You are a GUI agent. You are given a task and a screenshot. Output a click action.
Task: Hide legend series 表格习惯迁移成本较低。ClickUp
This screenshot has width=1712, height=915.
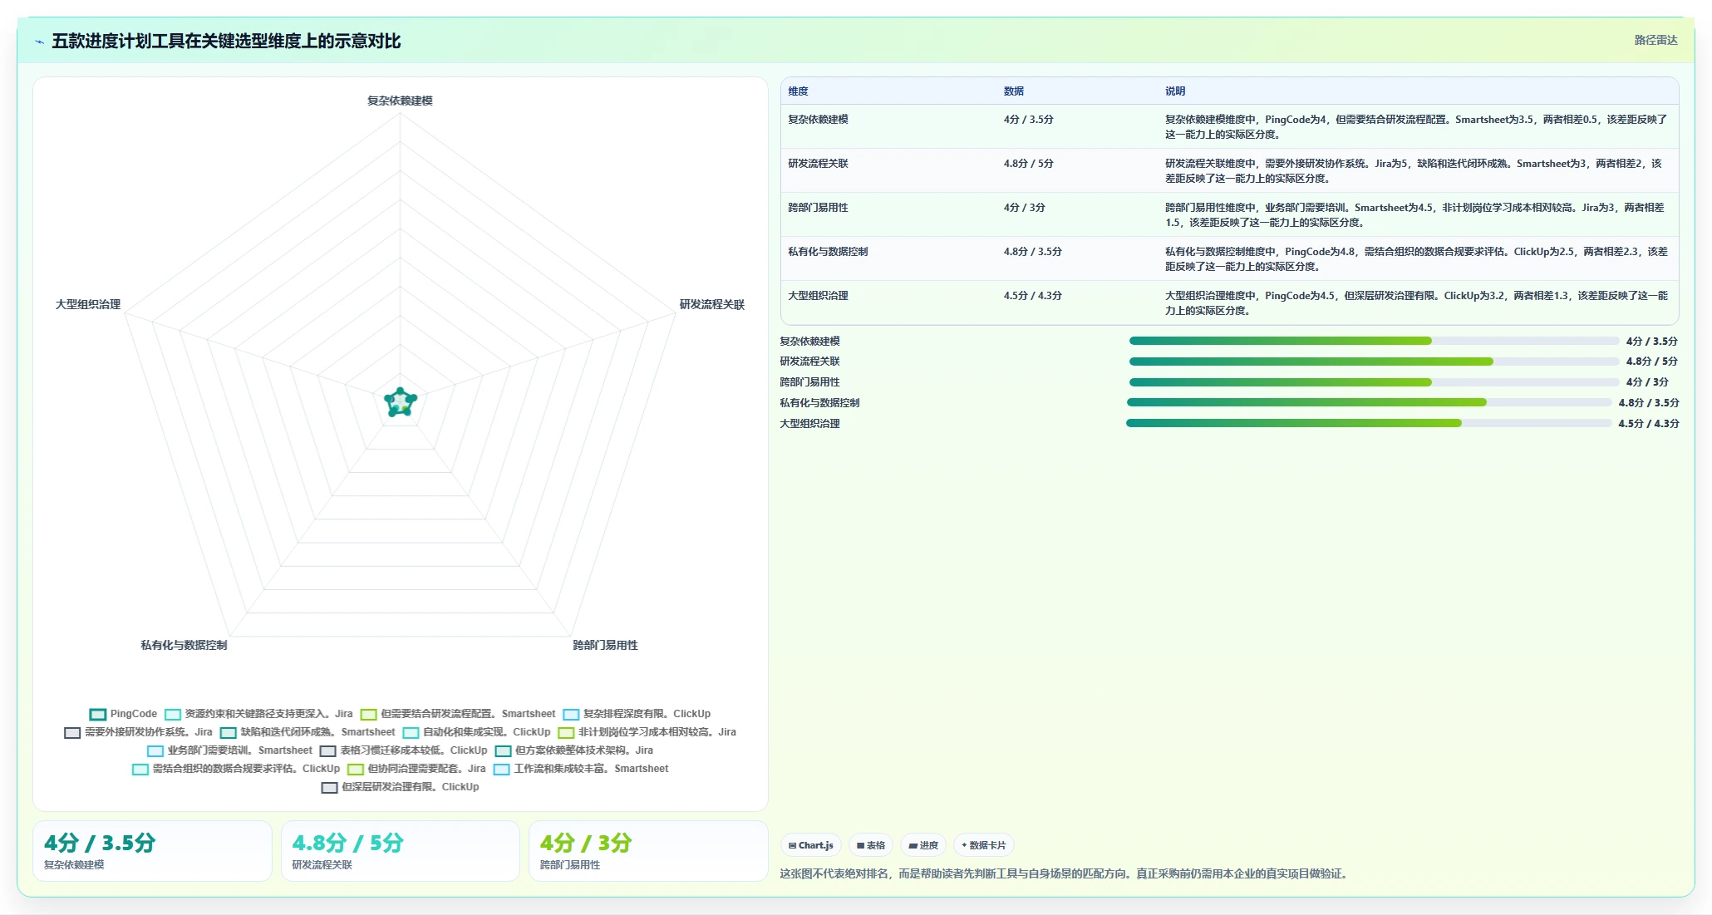click(x=404, y=750)
